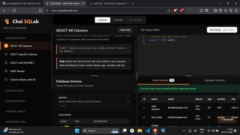Open the notification bell in the taskbar
Image resolution: width=240 pixels, height=135 pixels.
[235, 131]
